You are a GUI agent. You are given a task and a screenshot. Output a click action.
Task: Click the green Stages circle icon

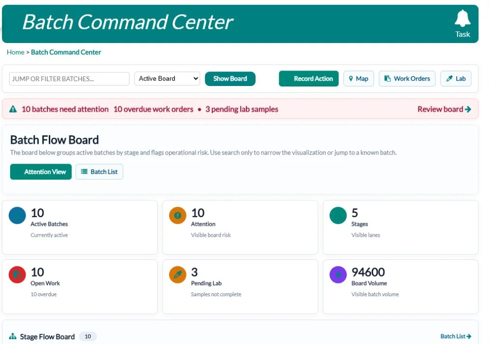pyautogui.click(x=338, y=215)
